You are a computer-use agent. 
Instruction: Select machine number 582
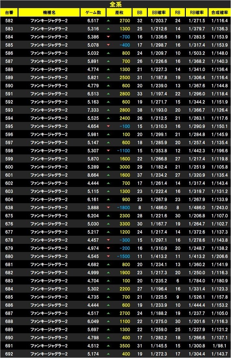pos(9,20)
